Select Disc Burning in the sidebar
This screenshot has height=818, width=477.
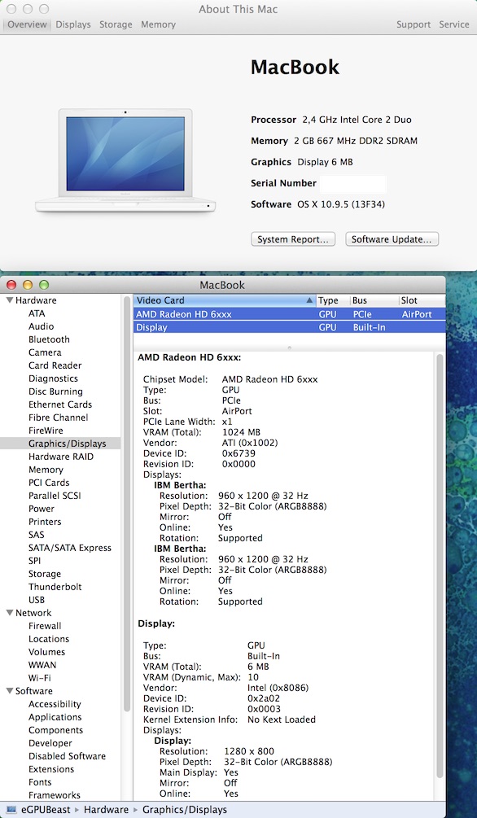pyautogui.click(x=55, y=392)
